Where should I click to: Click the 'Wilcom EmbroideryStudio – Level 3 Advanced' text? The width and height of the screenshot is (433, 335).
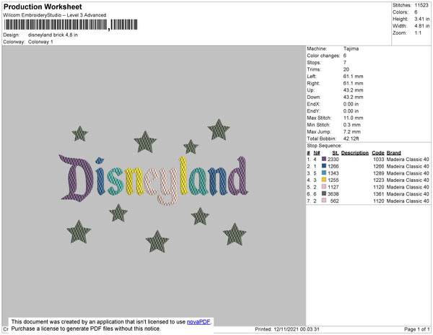coord(55,15)
